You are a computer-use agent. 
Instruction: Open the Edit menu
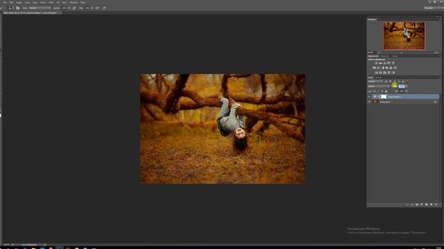[11, 3]
